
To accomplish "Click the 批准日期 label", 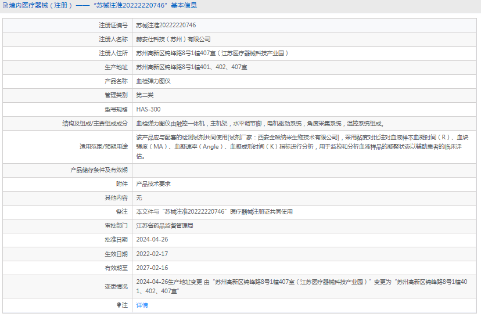I will pyautogui.click(x=116, y=239).
